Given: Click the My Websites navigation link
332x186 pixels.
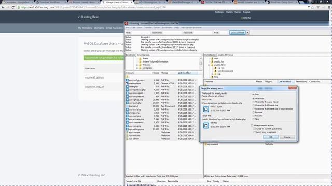Looking at the screenshot, I should [85, 28].
